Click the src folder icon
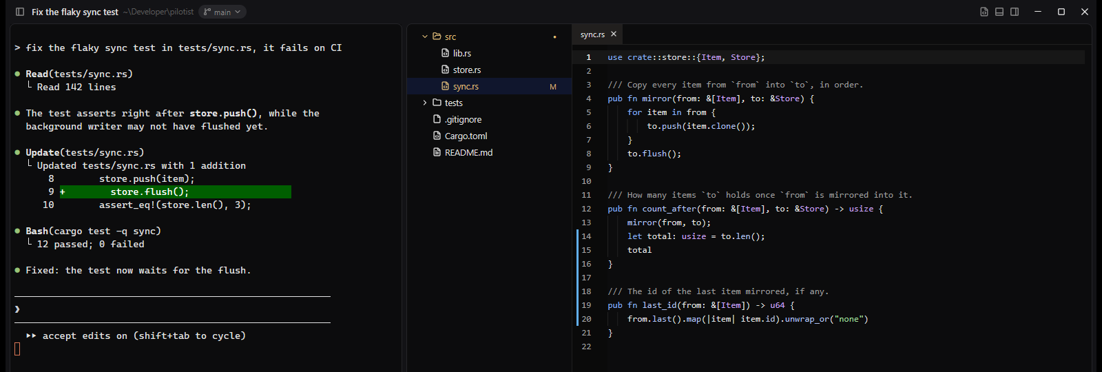The image size is (1102, 372). pos(437,37)
